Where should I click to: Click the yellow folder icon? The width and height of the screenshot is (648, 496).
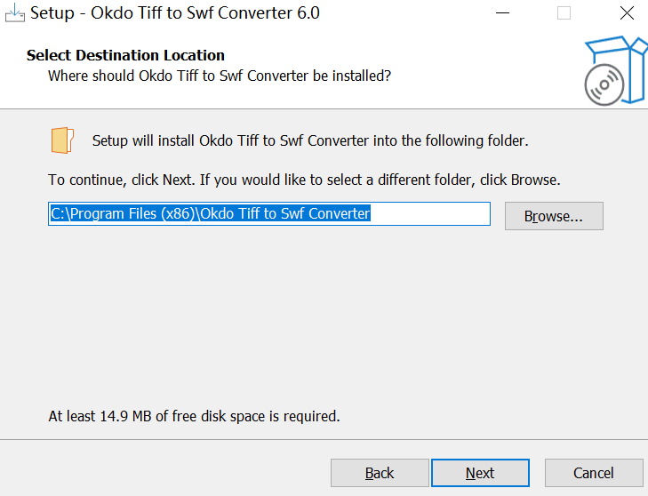tap(61, 140)
